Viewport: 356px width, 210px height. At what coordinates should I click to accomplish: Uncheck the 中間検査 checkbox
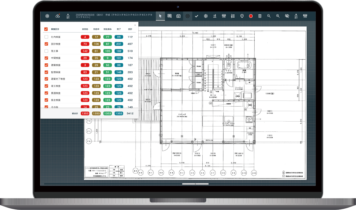[46, 58]
